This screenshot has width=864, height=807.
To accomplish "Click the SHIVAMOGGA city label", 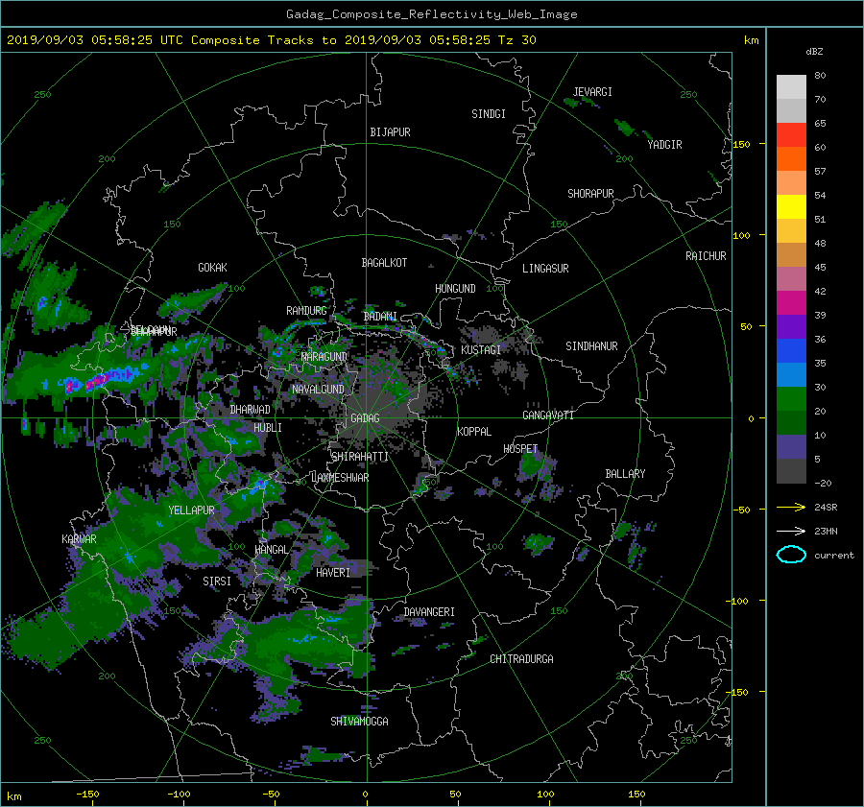I will [x=359, y=722].
